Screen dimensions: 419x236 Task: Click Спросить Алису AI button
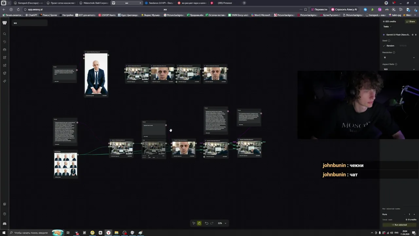coord(344,10)
